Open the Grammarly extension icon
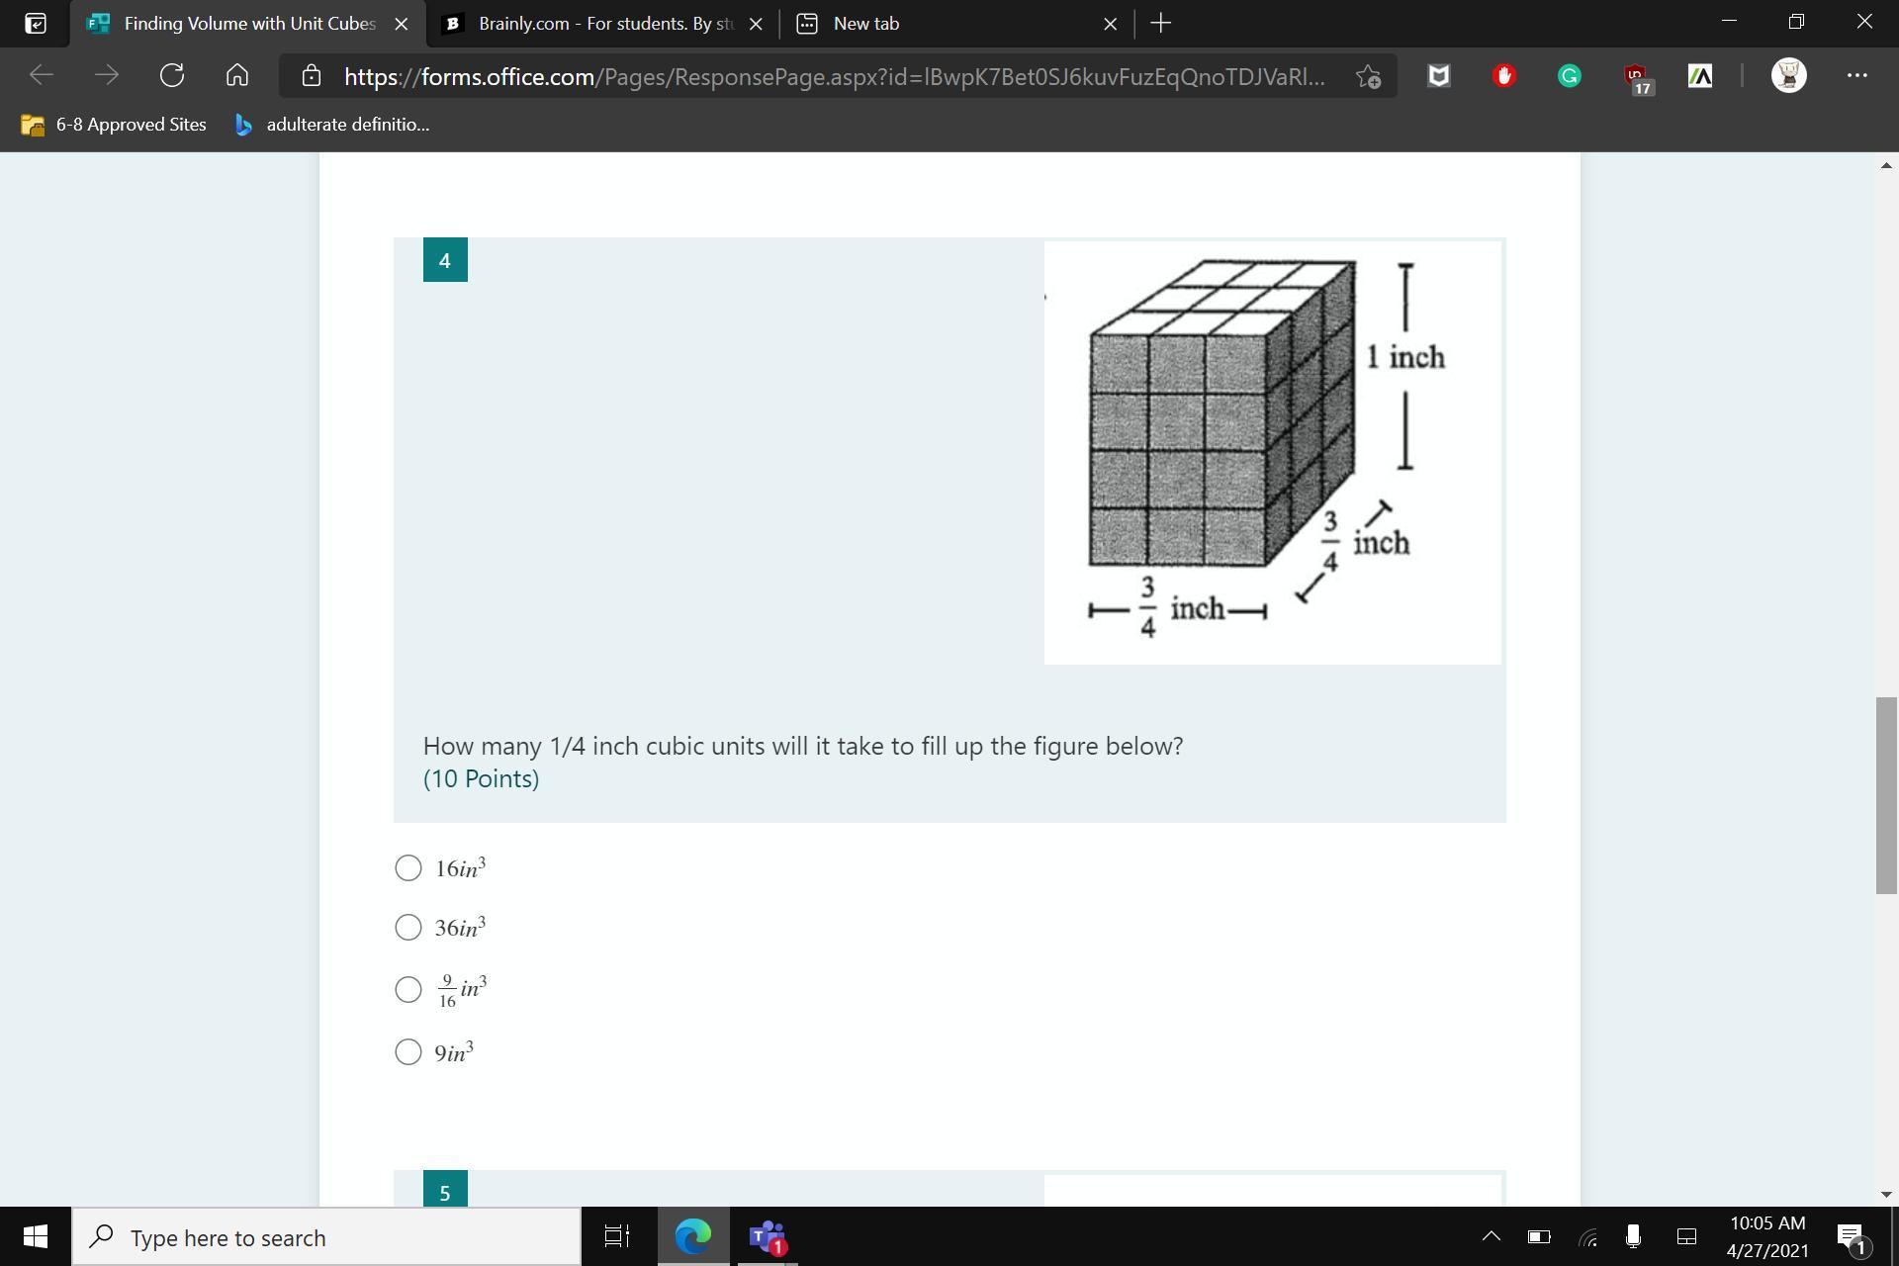1899x1266 pixels. click(x=1569, y=76)
